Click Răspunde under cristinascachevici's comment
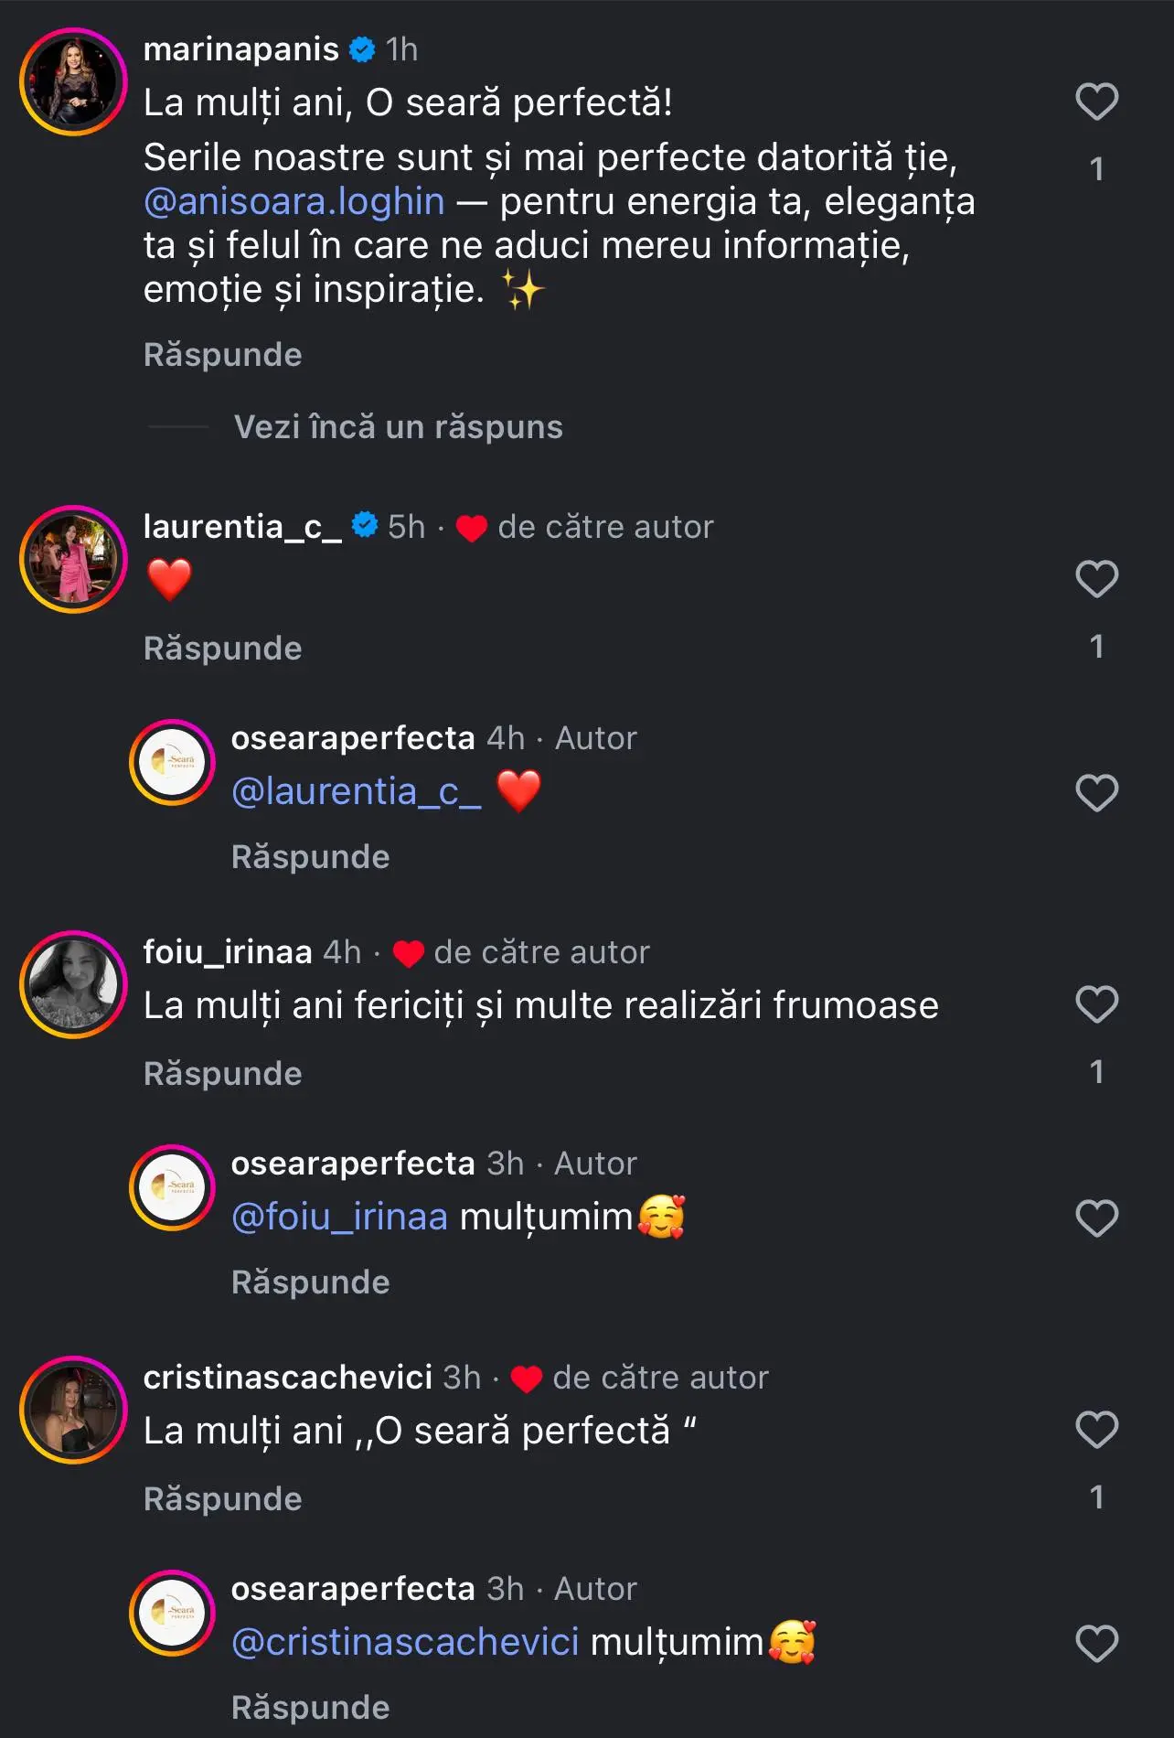 221,1498
